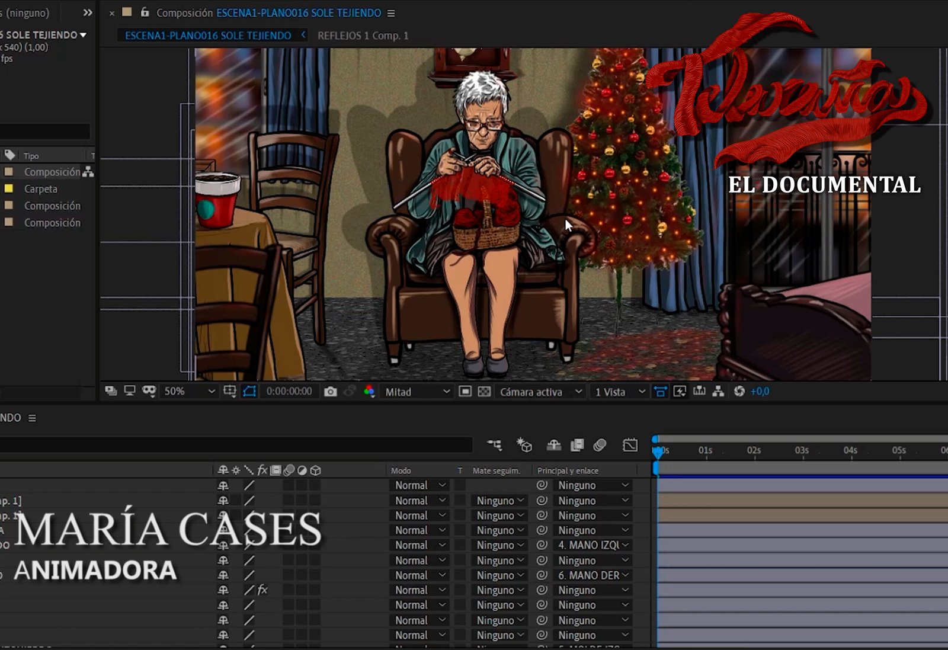
Task: Toggle the region of interest button
Action: click(x=465, y=392)
